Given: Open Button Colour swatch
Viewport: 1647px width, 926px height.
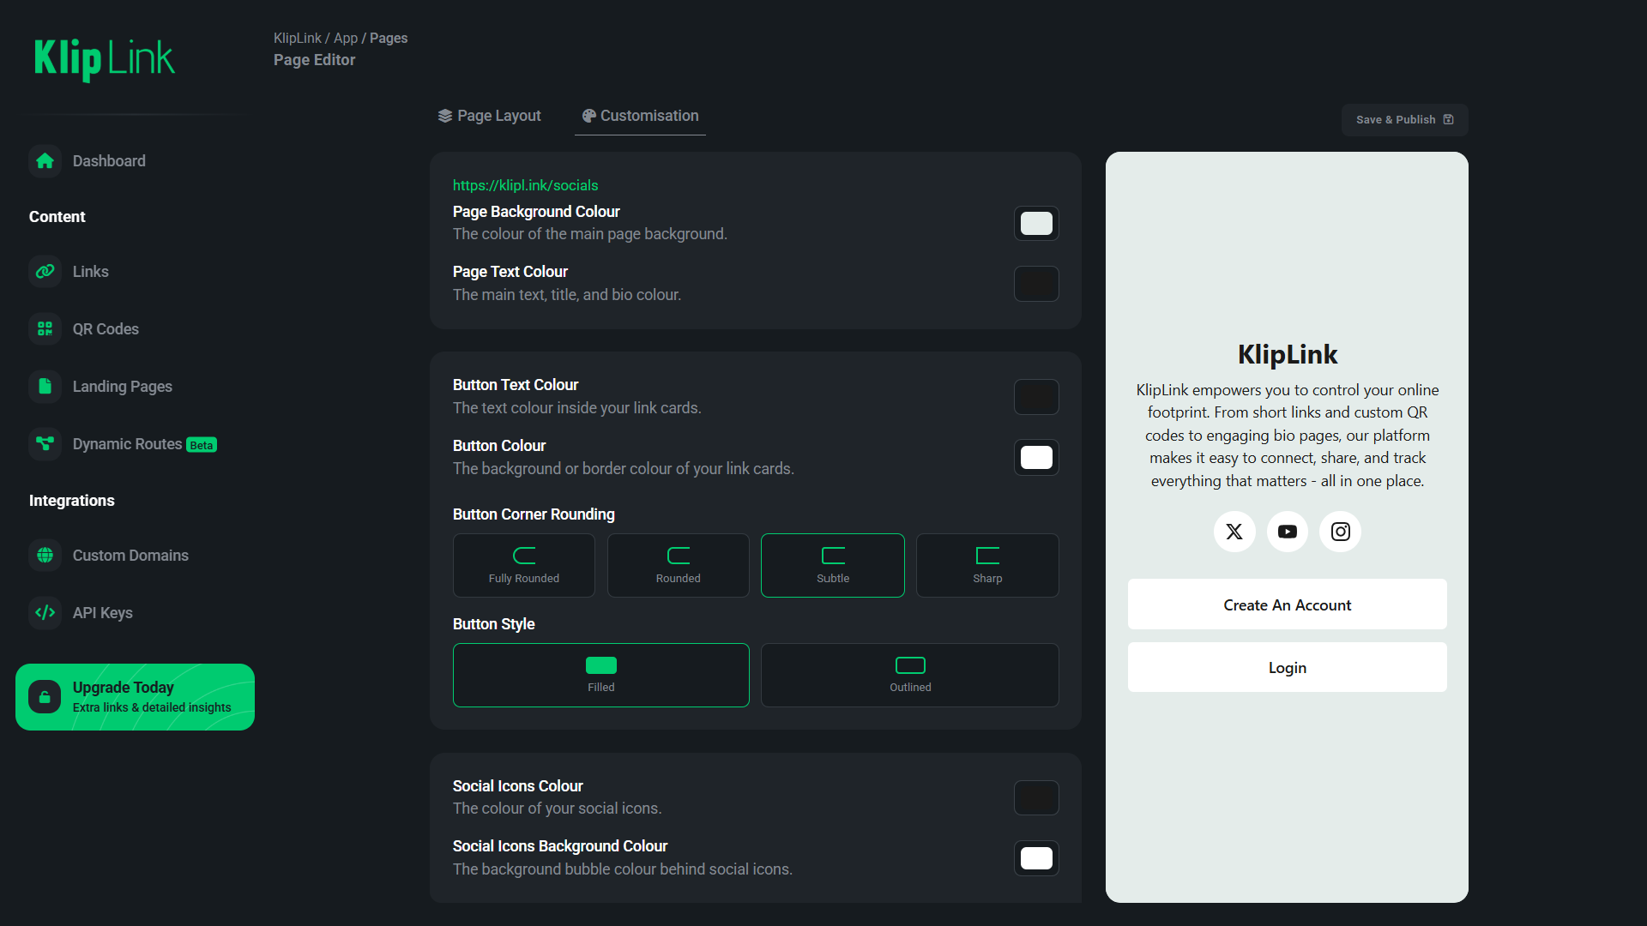Looking at the screenshot, I should coord(1036,458).
